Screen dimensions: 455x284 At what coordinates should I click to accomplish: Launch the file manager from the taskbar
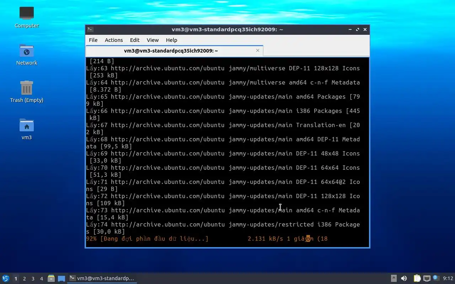pos(51,278)
